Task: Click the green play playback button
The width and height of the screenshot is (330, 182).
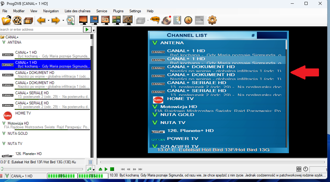Action: [x=106, y=169]
